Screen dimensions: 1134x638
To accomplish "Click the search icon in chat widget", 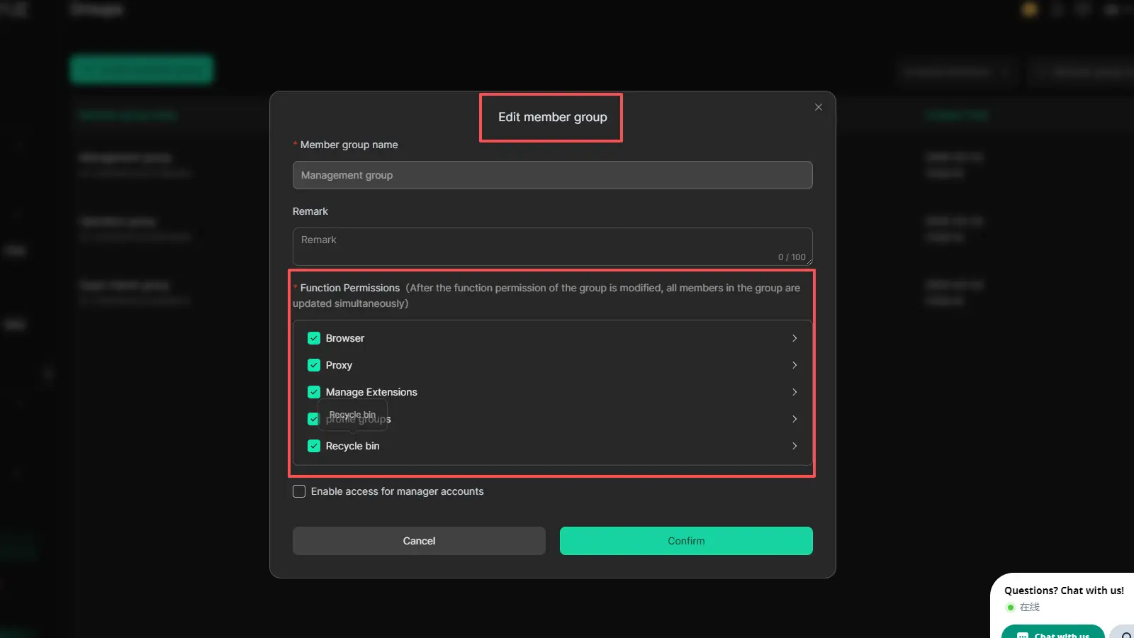I will click(x=1124, y=633).
